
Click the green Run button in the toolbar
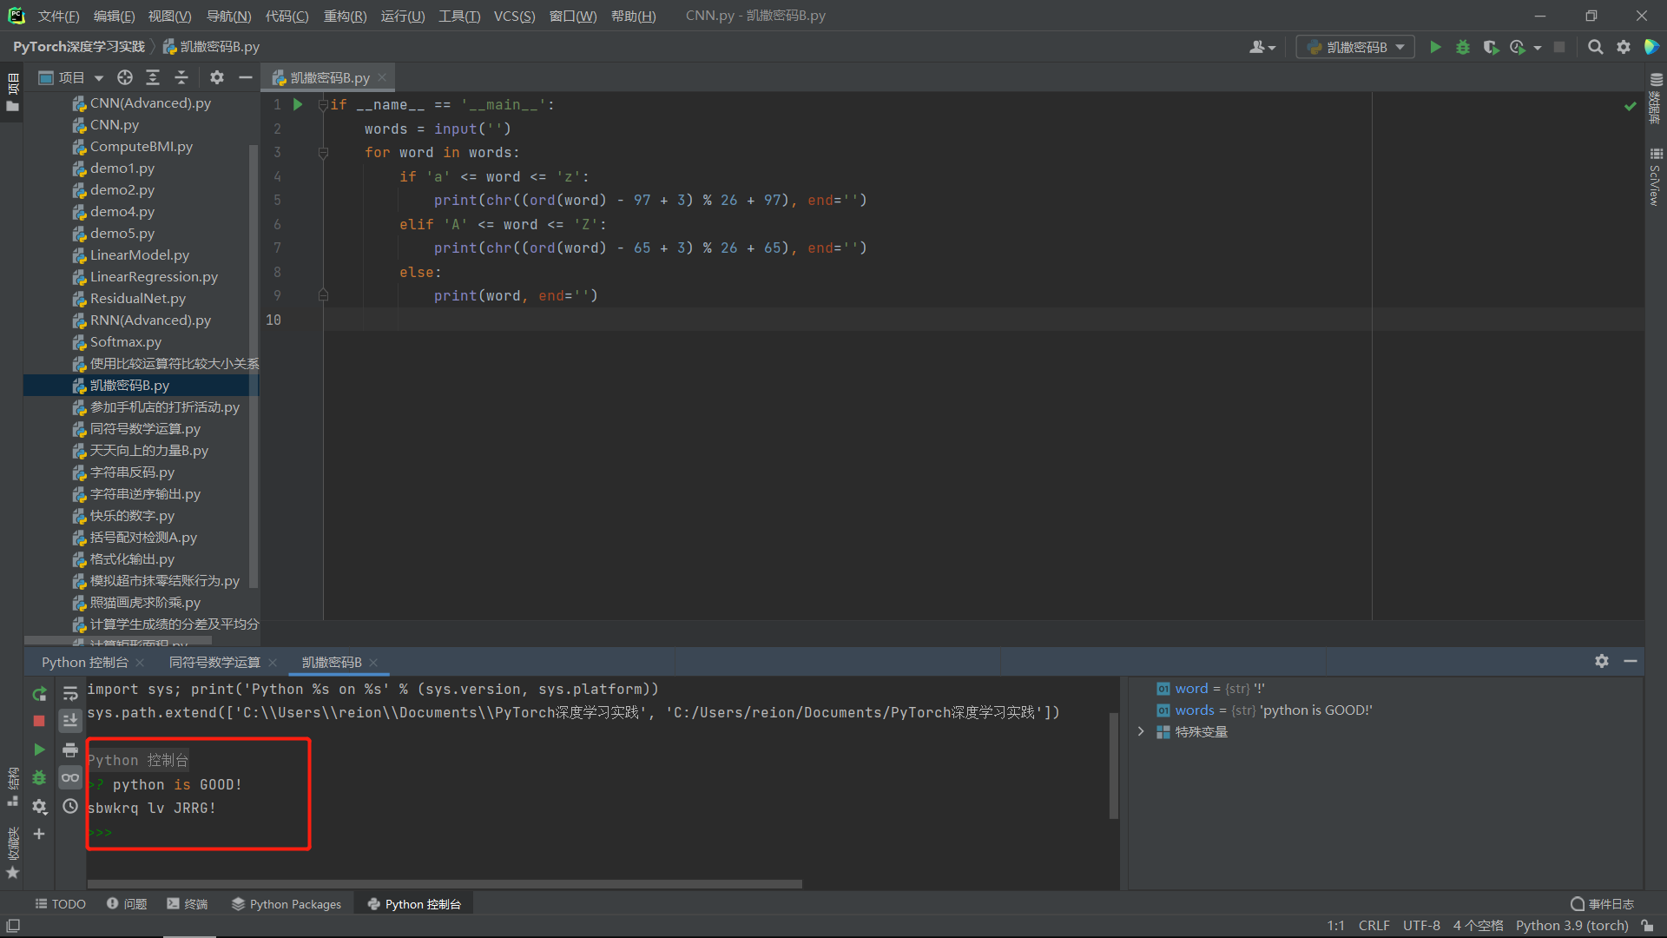pyautogui.click(x=1435, y=47)
